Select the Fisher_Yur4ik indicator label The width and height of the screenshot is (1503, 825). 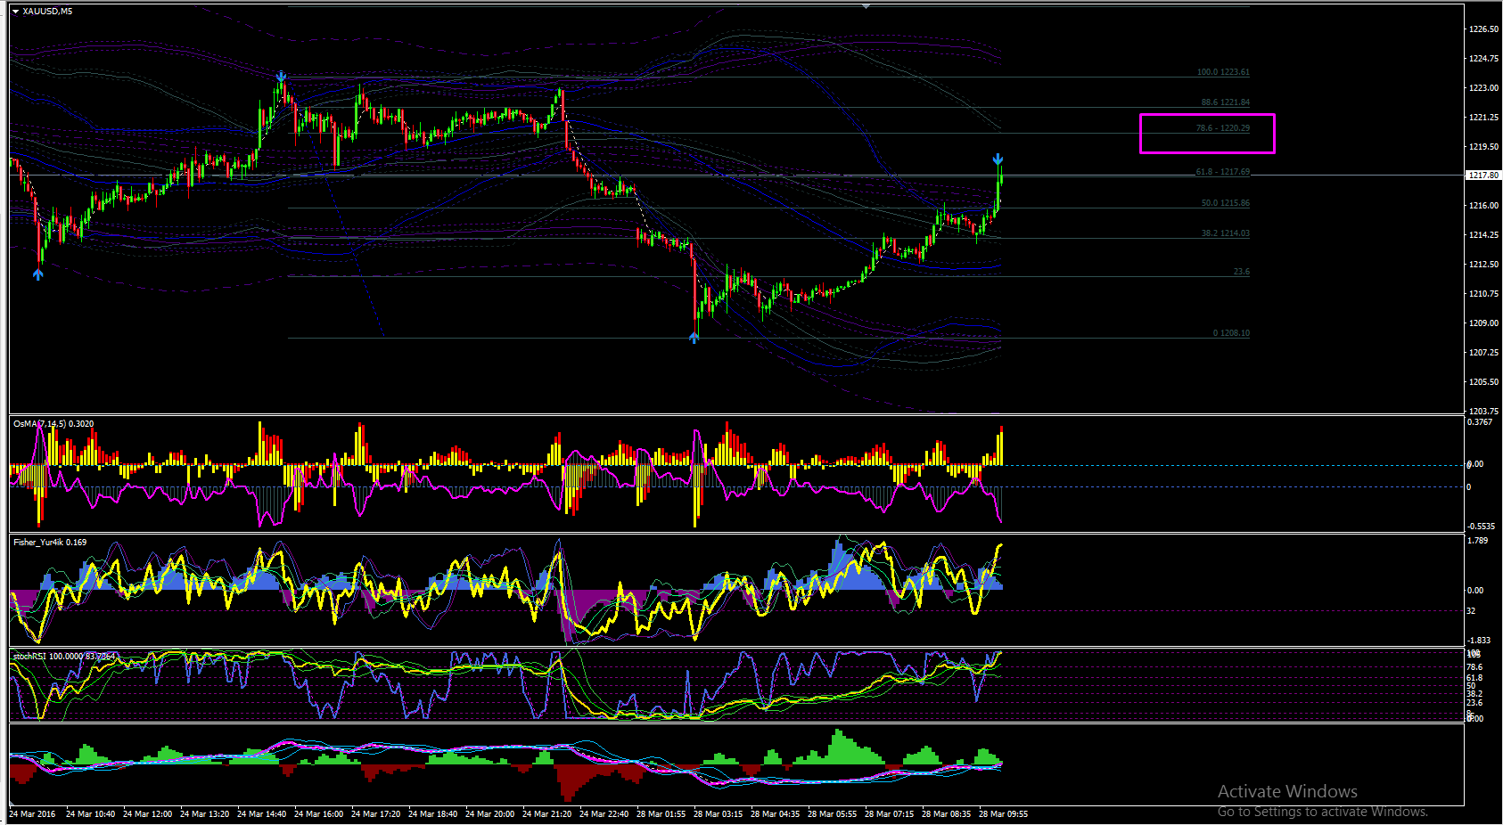tap(50, 542)
